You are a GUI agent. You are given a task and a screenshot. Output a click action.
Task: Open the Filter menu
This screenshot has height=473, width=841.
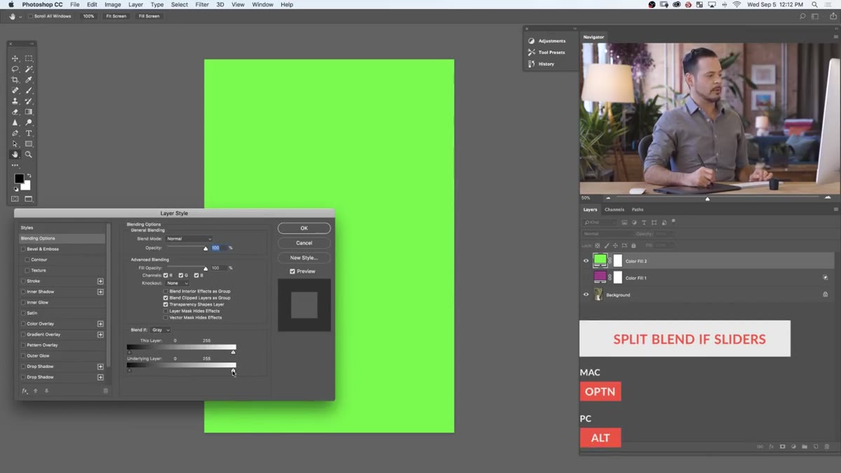click(x=202, y=4)
